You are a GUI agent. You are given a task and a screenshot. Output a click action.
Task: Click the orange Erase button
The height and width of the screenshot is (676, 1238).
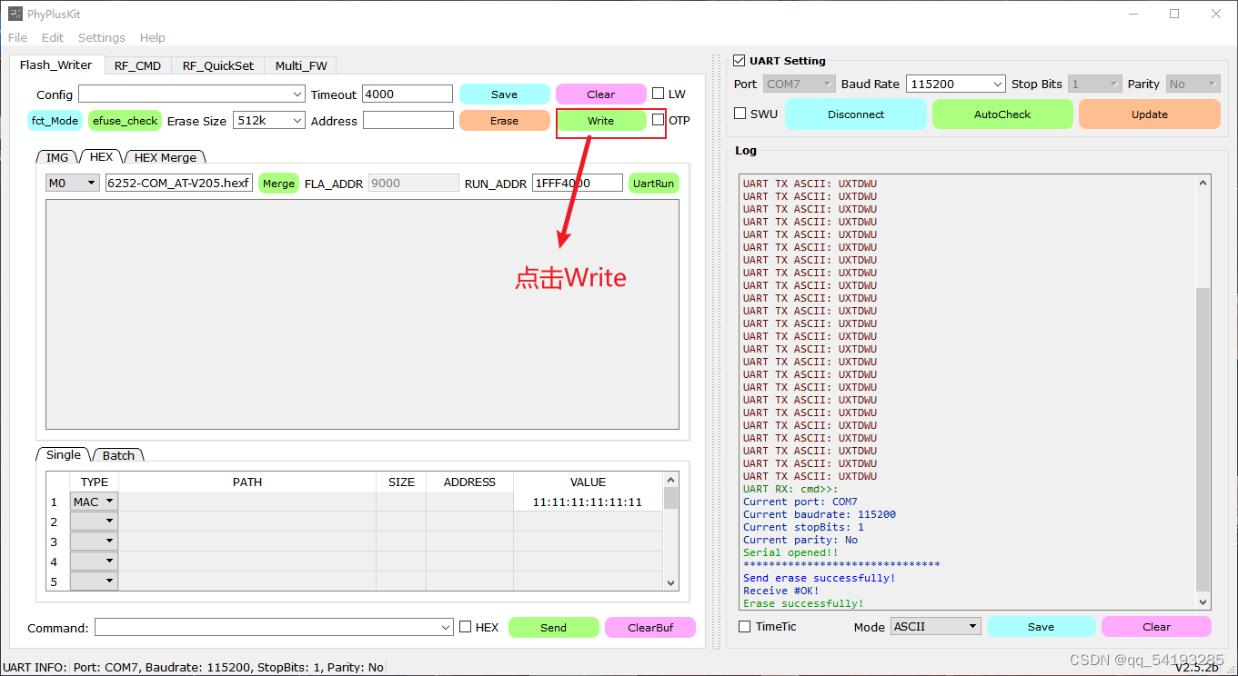[504, 121]
